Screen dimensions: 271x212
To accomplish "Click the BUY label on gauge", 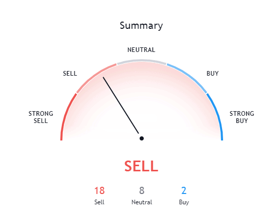I will point(213,74).
